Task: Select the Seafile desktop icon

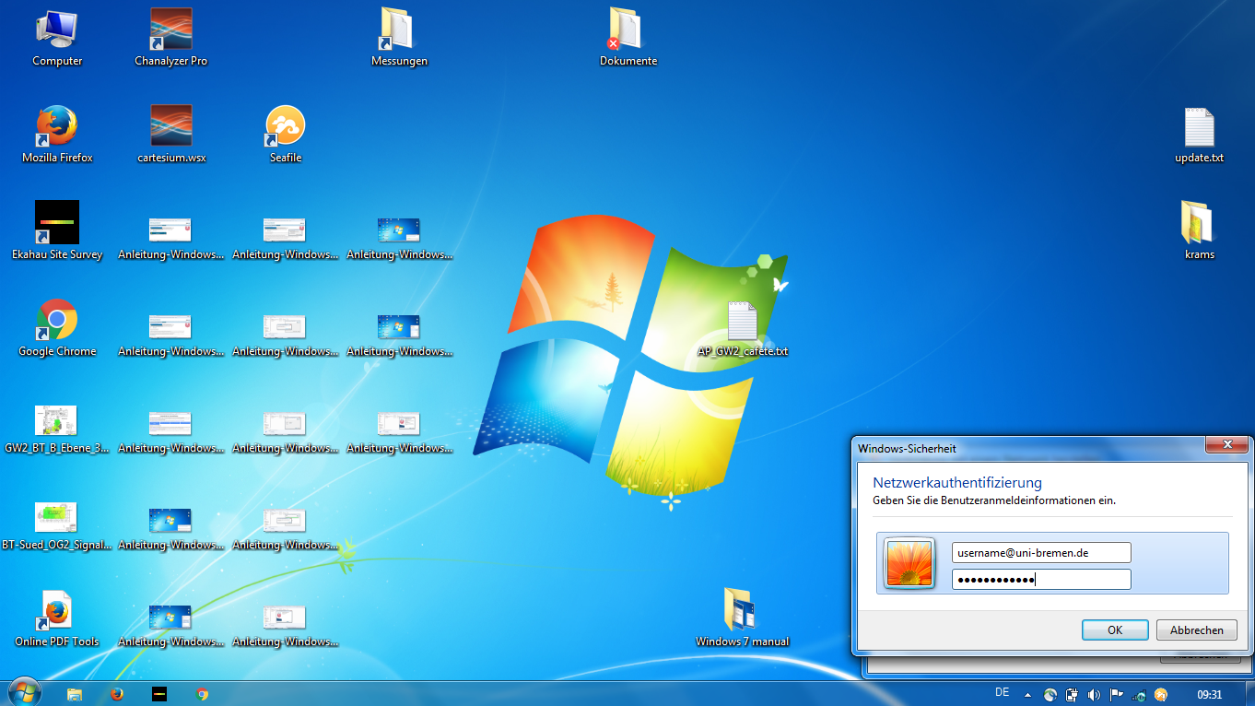Action: pyautogui.click(x=285, y=128)
